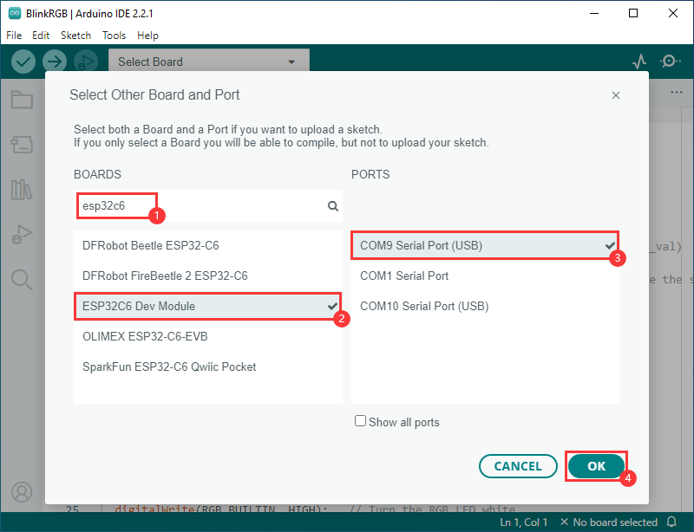Open the Sketchbook folder sidebar icon
The height and width of the screenshot is (532, 694).
[22, 100]
